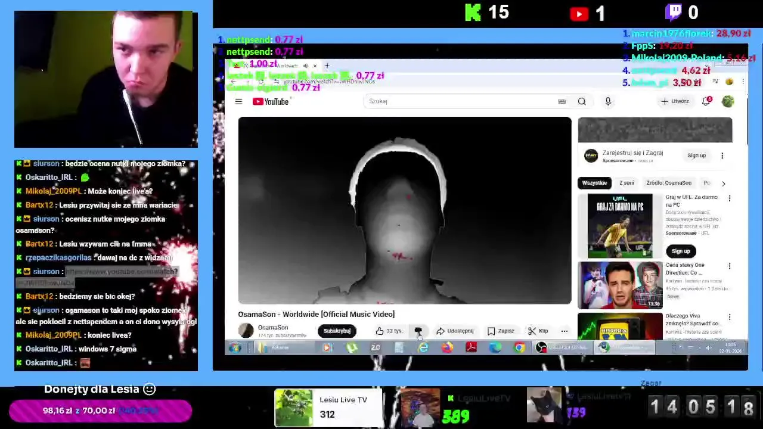Open the UFL Graj za darmo thumbnail
Screen dimensions: 763x429
[x=620, y=226]
